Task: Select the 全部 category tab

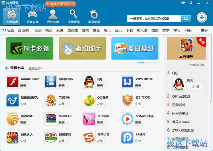Action: coord(38,30)
